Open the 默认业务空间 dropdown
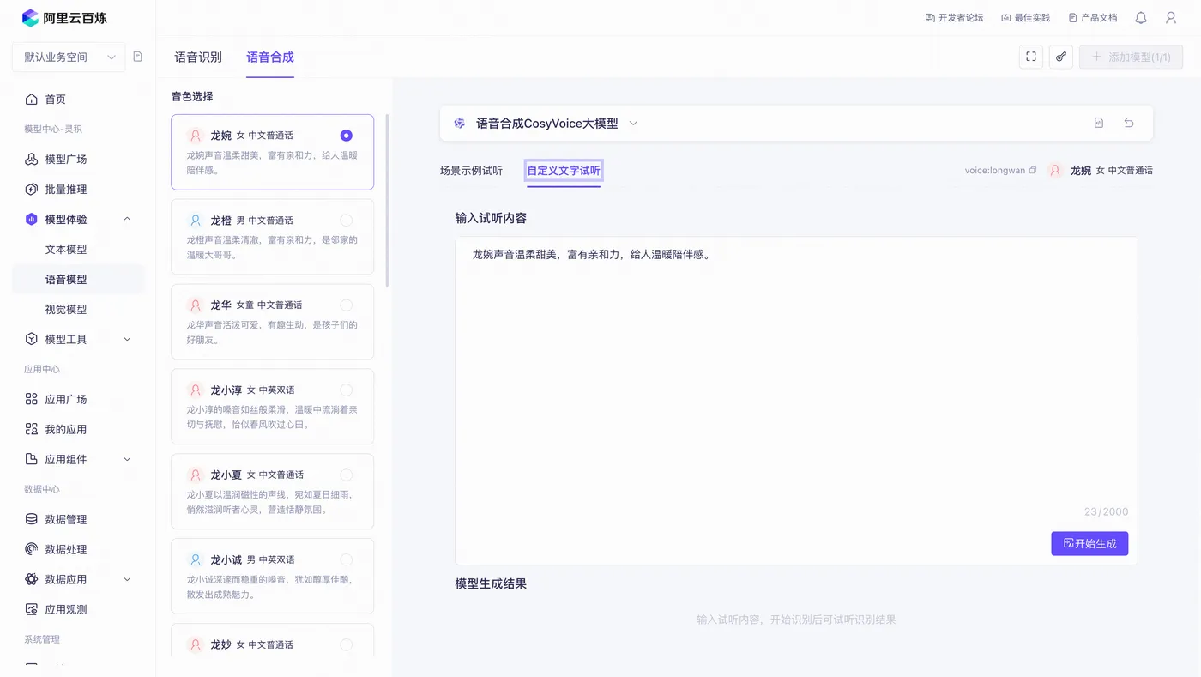The height and width of the screenshot is (677, 1201). (x=69, y=57)
